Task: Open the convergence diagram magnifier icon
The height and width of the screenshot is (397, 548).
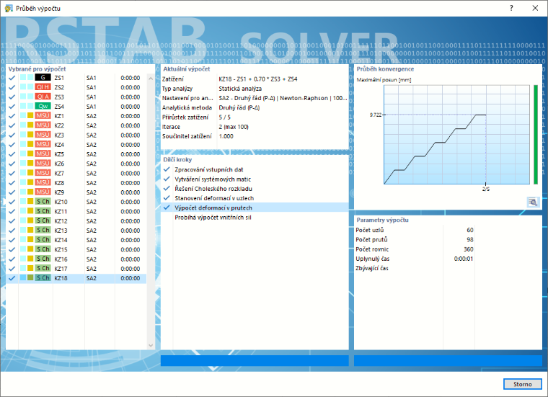Action: pyautogui.click(x=533, y=202)
